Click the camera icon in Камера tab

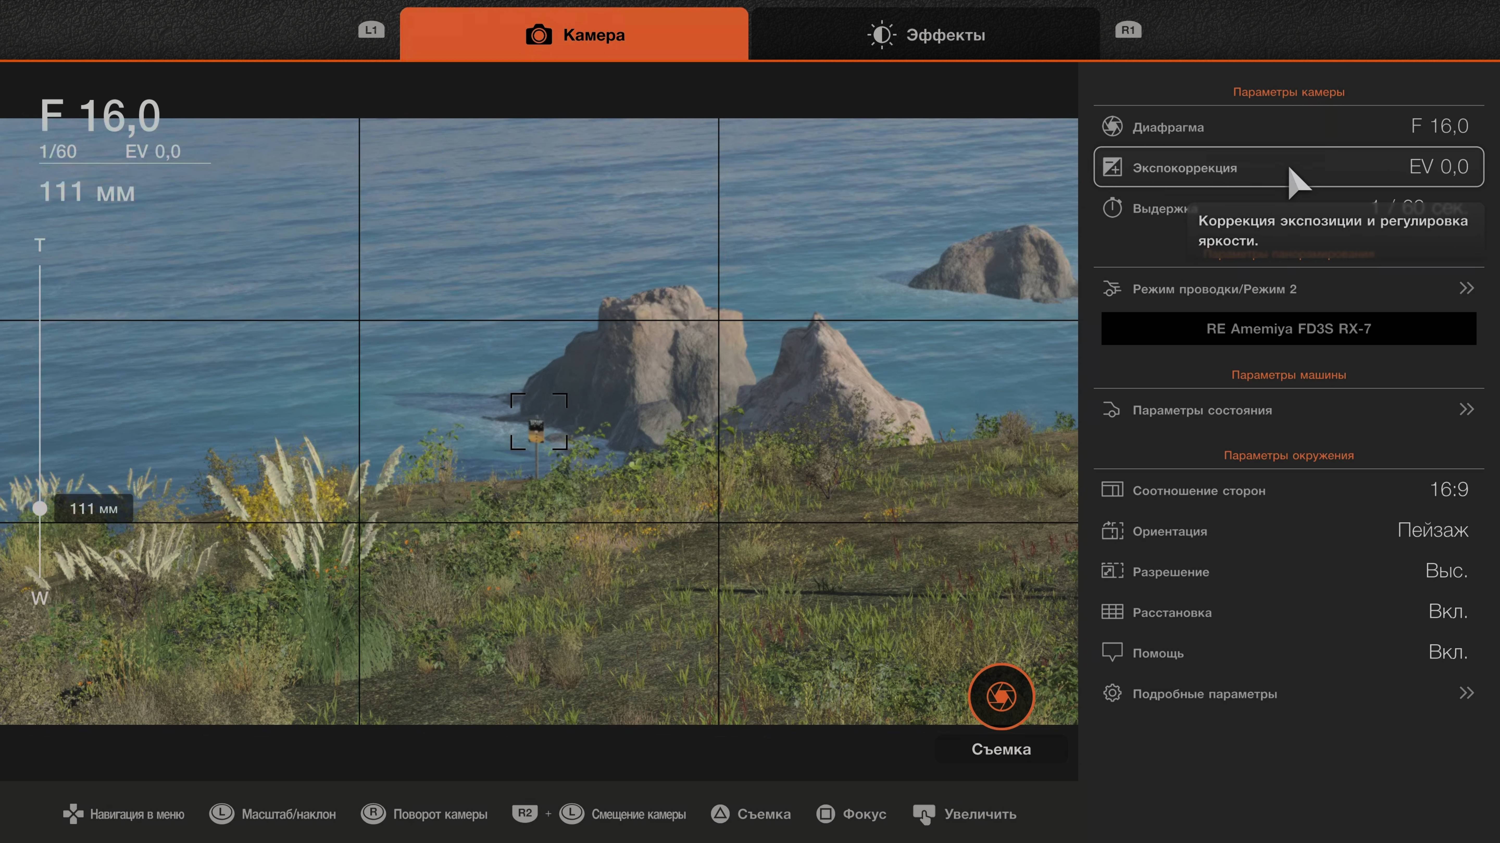[539, 35]
